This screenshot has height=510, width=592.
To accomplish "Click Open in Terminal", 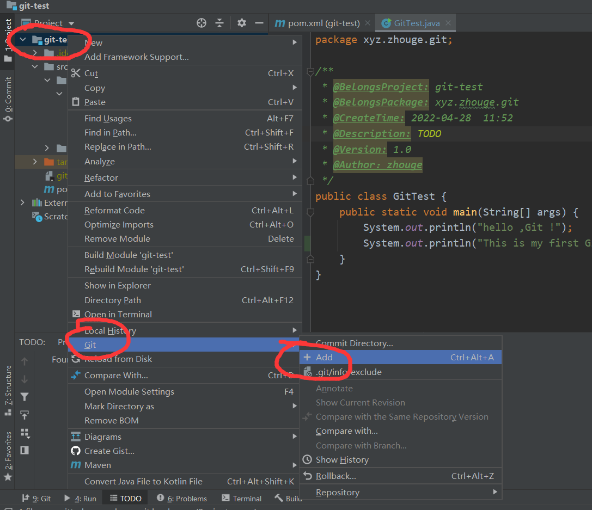I will point(185,314).
